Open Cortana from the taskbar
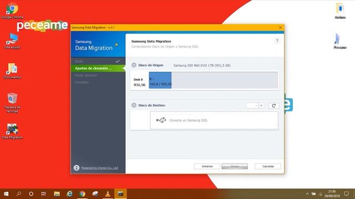This screenshot has width=355, height=199. click(x=31, y=194)
